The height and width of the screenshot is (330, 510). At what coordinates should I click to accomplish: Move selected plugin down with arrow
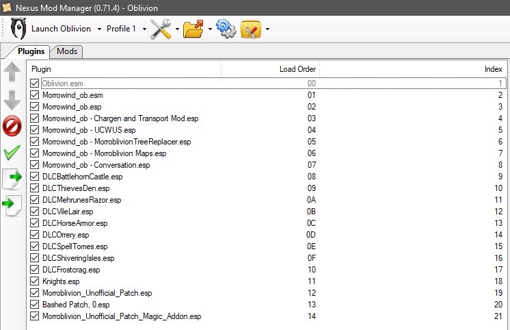coord(12,100)
